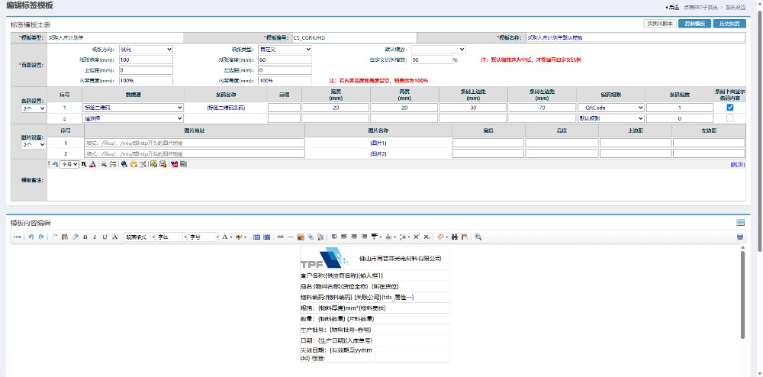Click undo arrow in template remarks toolbar
Viewport: 763px width, 377px height.
pos(55,164)
